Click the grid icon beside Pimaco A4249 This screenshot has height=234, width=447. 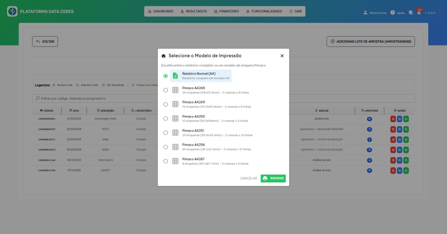point(175,104)
